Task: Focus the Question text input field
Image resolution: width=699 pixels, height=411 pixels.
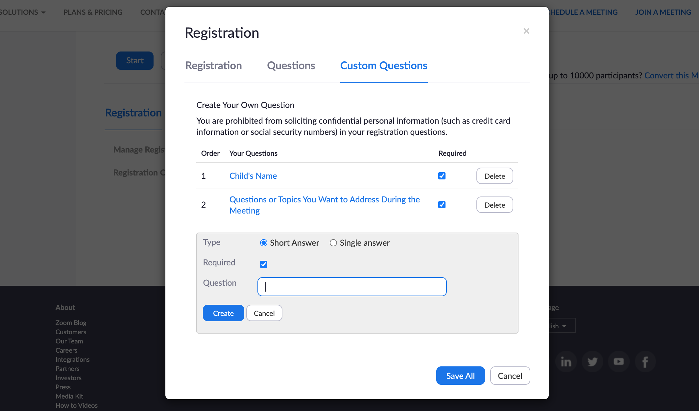Action: pyautogui.click(x=352, y=287)
